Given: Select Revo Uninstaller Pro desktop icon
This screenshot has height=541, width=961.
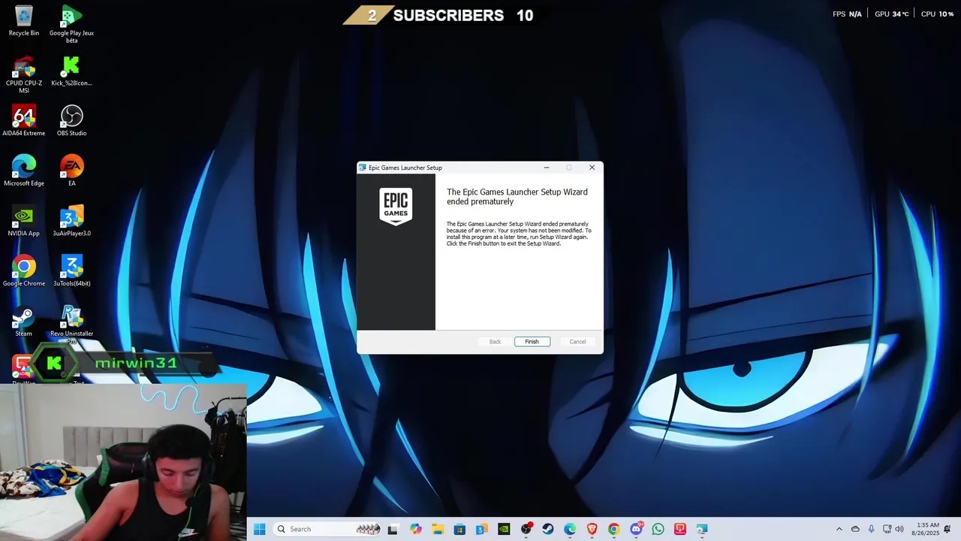Looking at the screenshot, I should pos(71,323).
